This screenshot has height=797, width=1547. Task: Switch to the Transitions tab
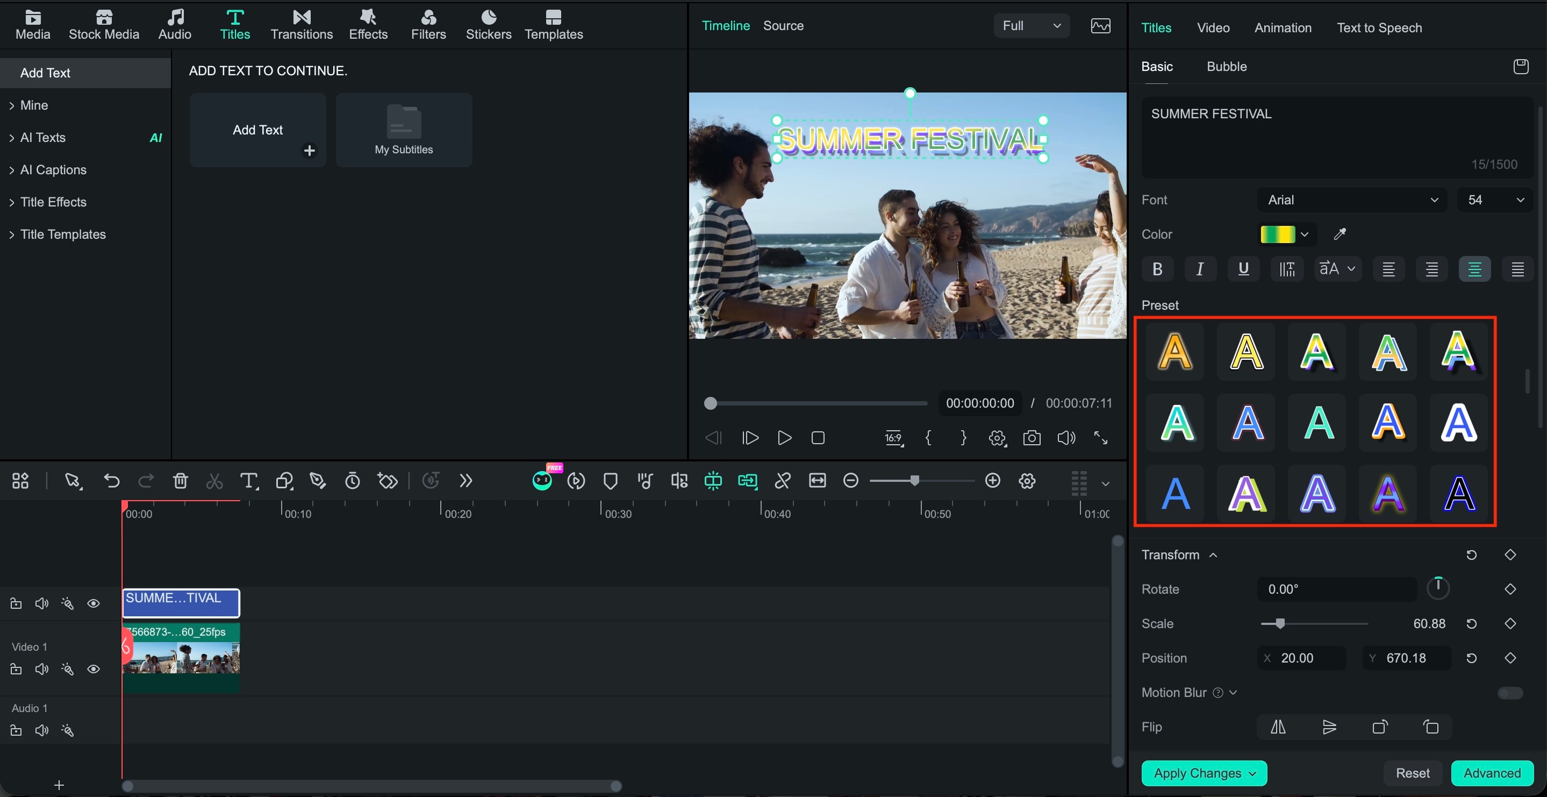click(302, 25)
